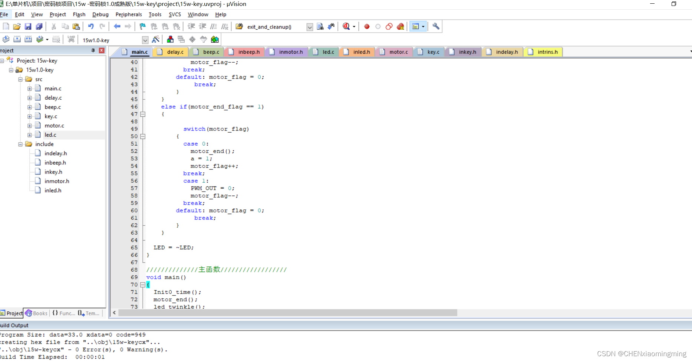Undo the last edit
Screen dimensions: 692x361
[x=91, y=26]
